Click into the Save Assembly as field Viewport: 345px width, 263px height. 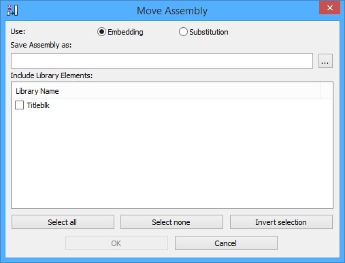pyautogui.click(x=162, y=60)
